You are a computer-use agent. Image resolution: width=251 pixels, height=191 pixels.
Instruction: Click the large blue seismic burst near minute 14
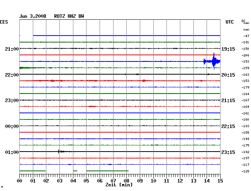(x=212, y=61)
